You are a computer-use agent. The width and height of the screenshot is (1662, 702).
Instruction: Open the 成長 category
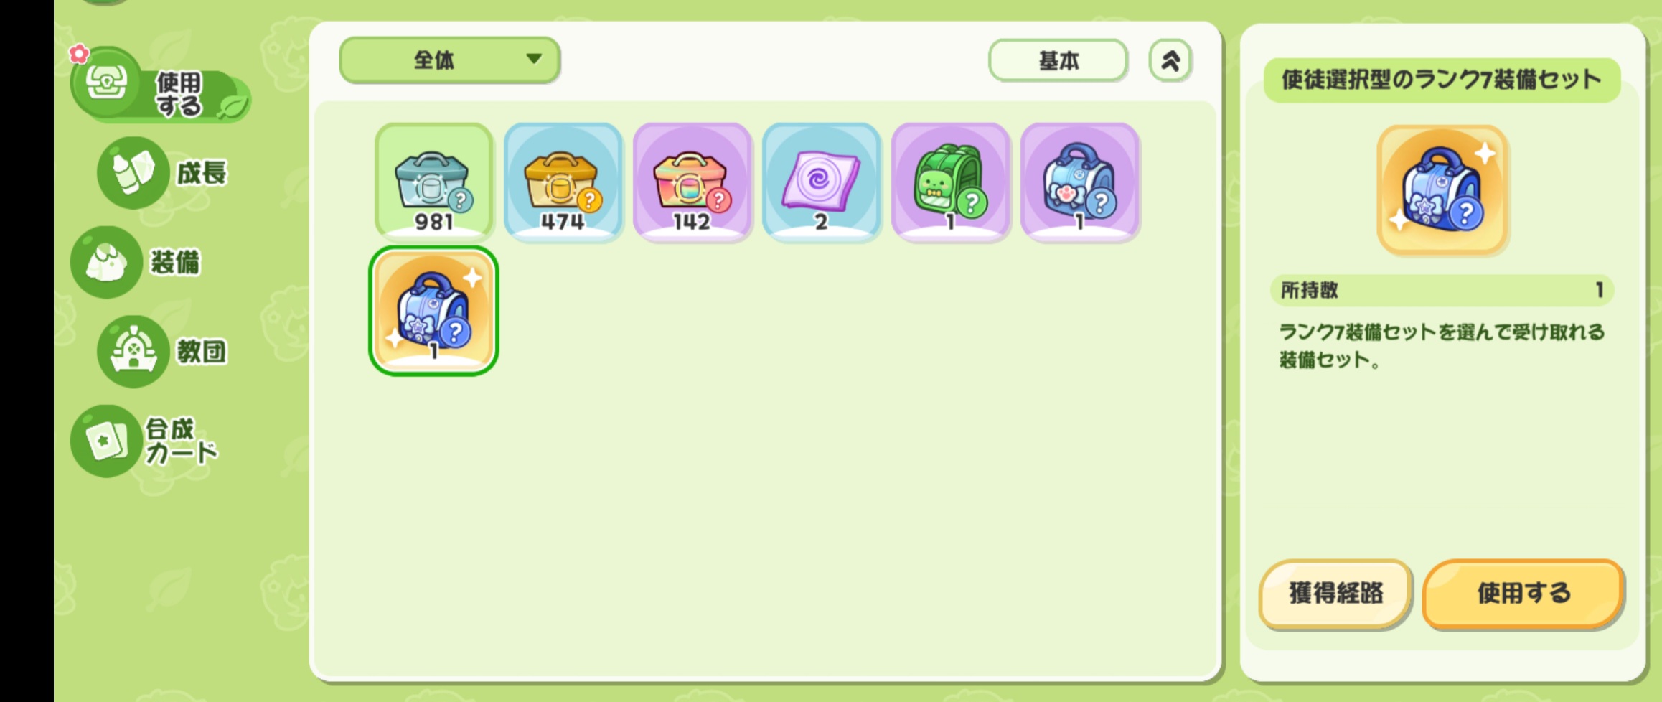162,172
